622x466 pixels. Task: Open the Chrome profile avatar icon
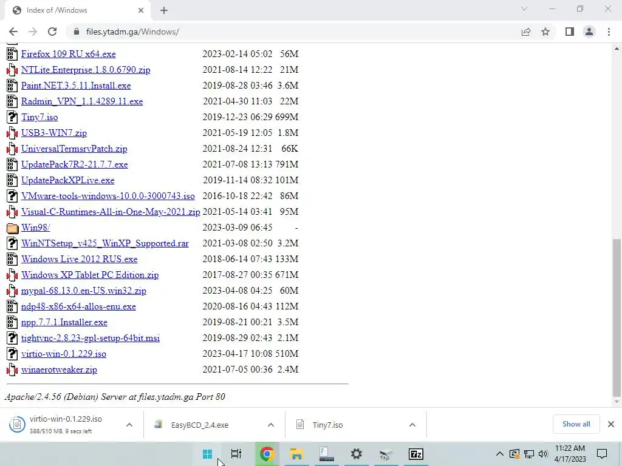[x=589, y=32]
